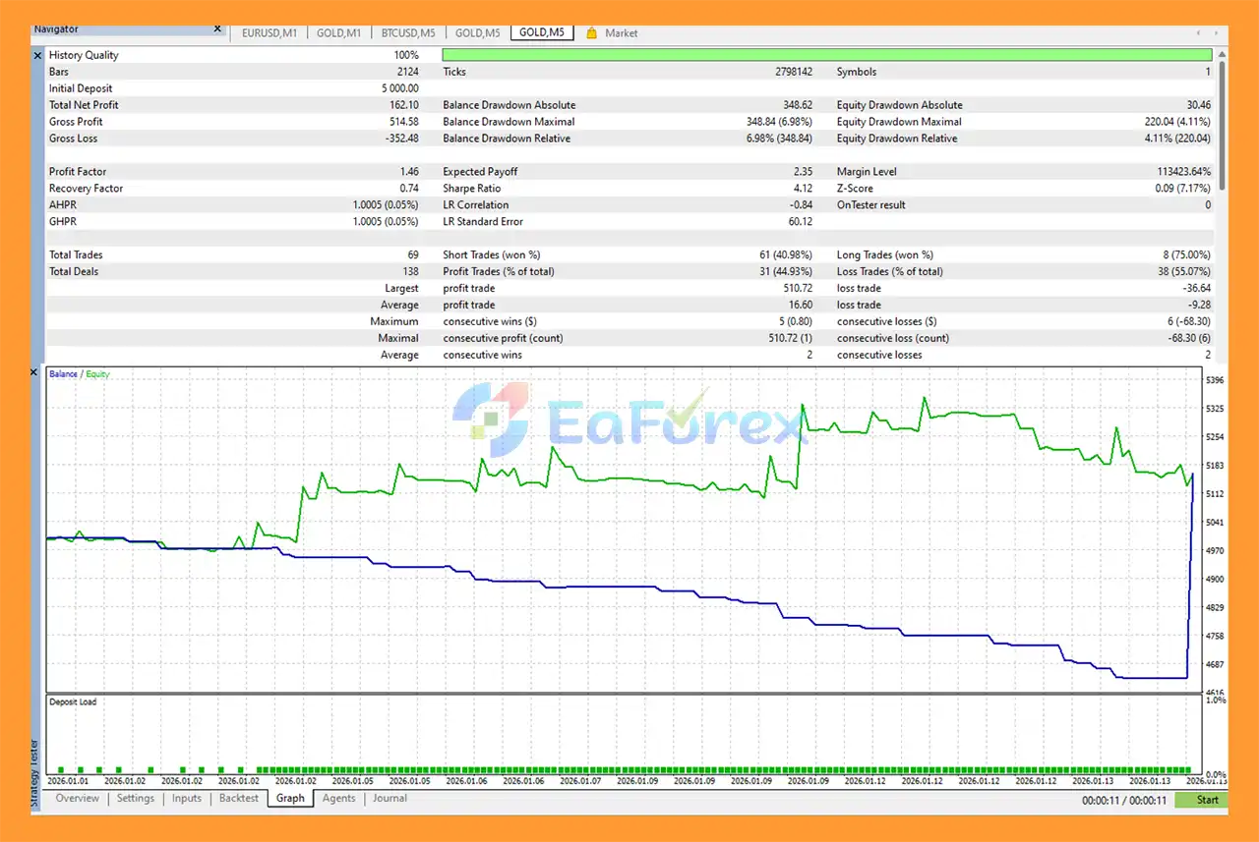The width and height of the screenshot is (1259, 842).
Task: Click the green History Quality progress bar
Action: click(826, 55)
